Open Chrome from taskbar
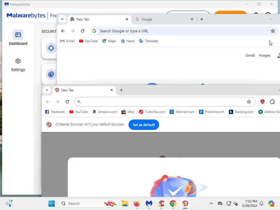Screen dimensions: 280x210 (x=173, y=203)
